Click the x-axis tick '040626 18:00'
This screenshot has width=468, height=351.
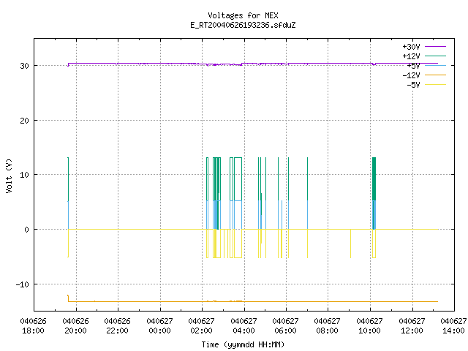click(33, 326)
